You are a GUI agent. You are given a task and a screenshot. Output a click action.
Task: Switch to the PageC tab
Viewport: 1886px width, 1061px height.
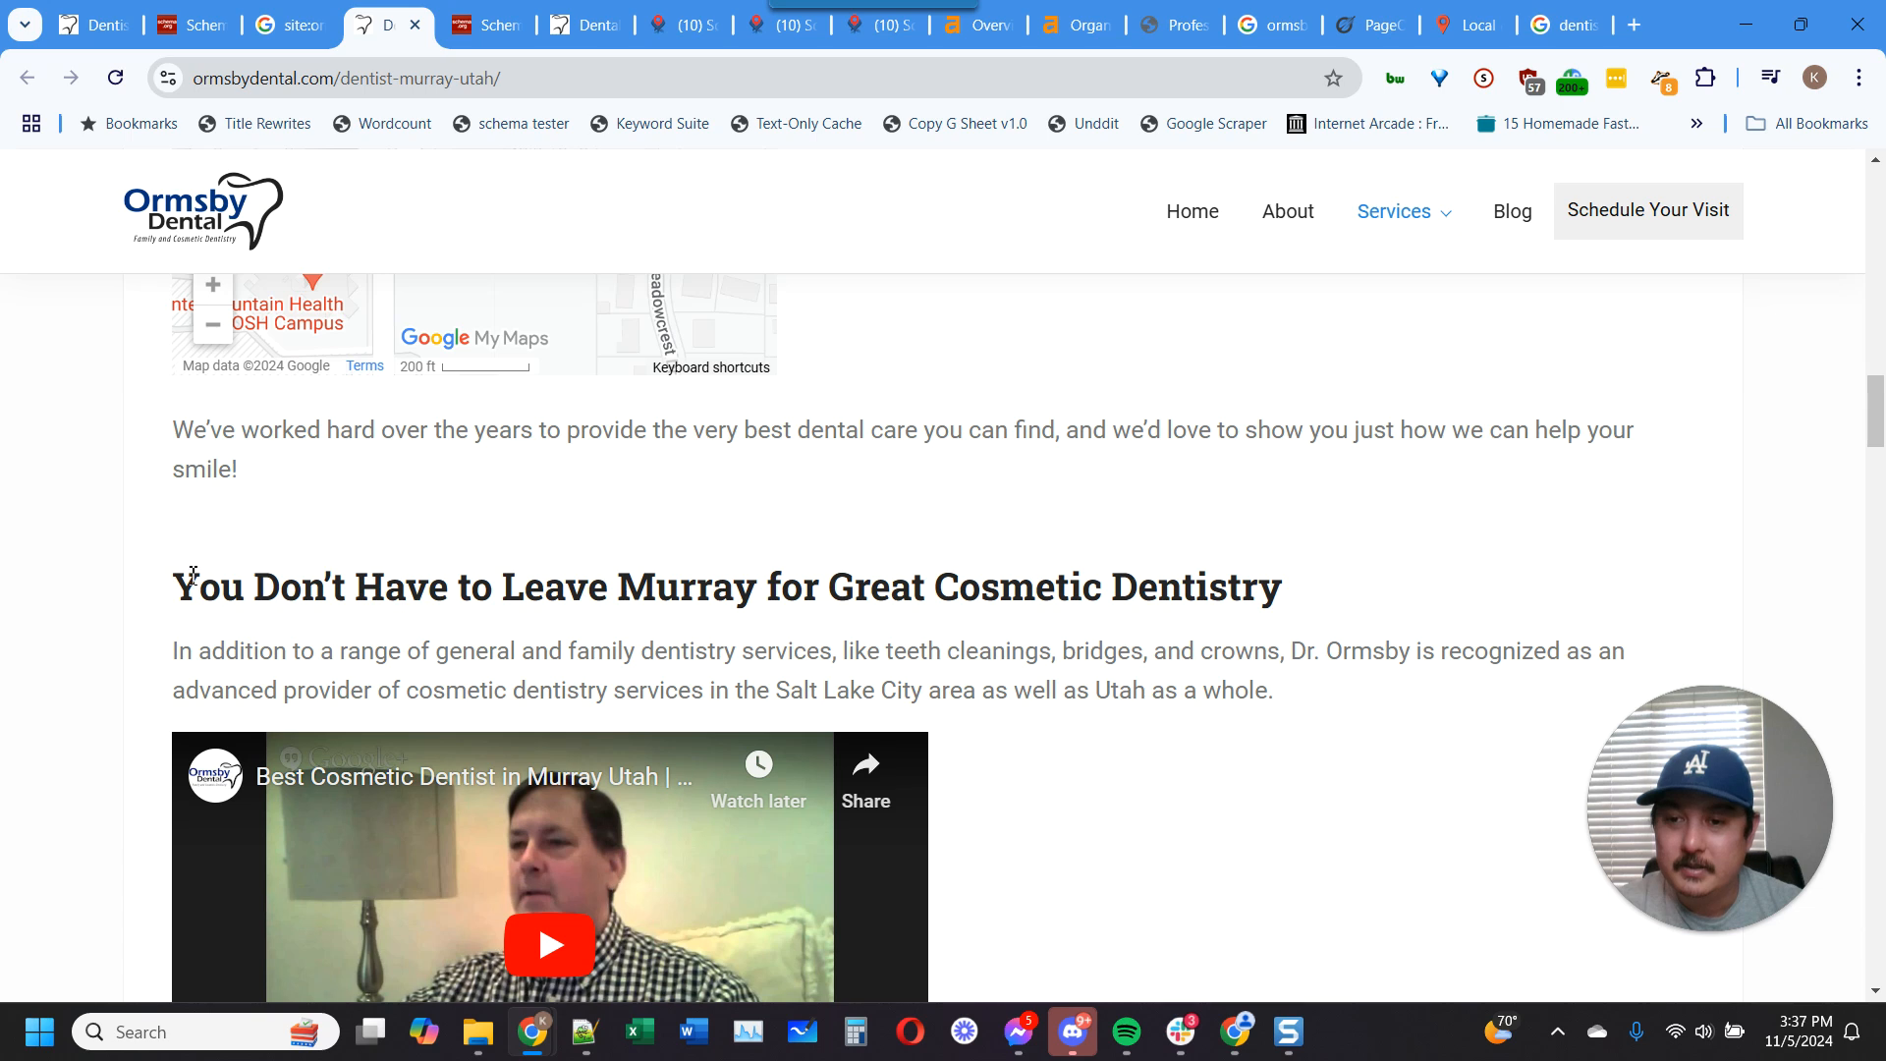pos(1371,26)
